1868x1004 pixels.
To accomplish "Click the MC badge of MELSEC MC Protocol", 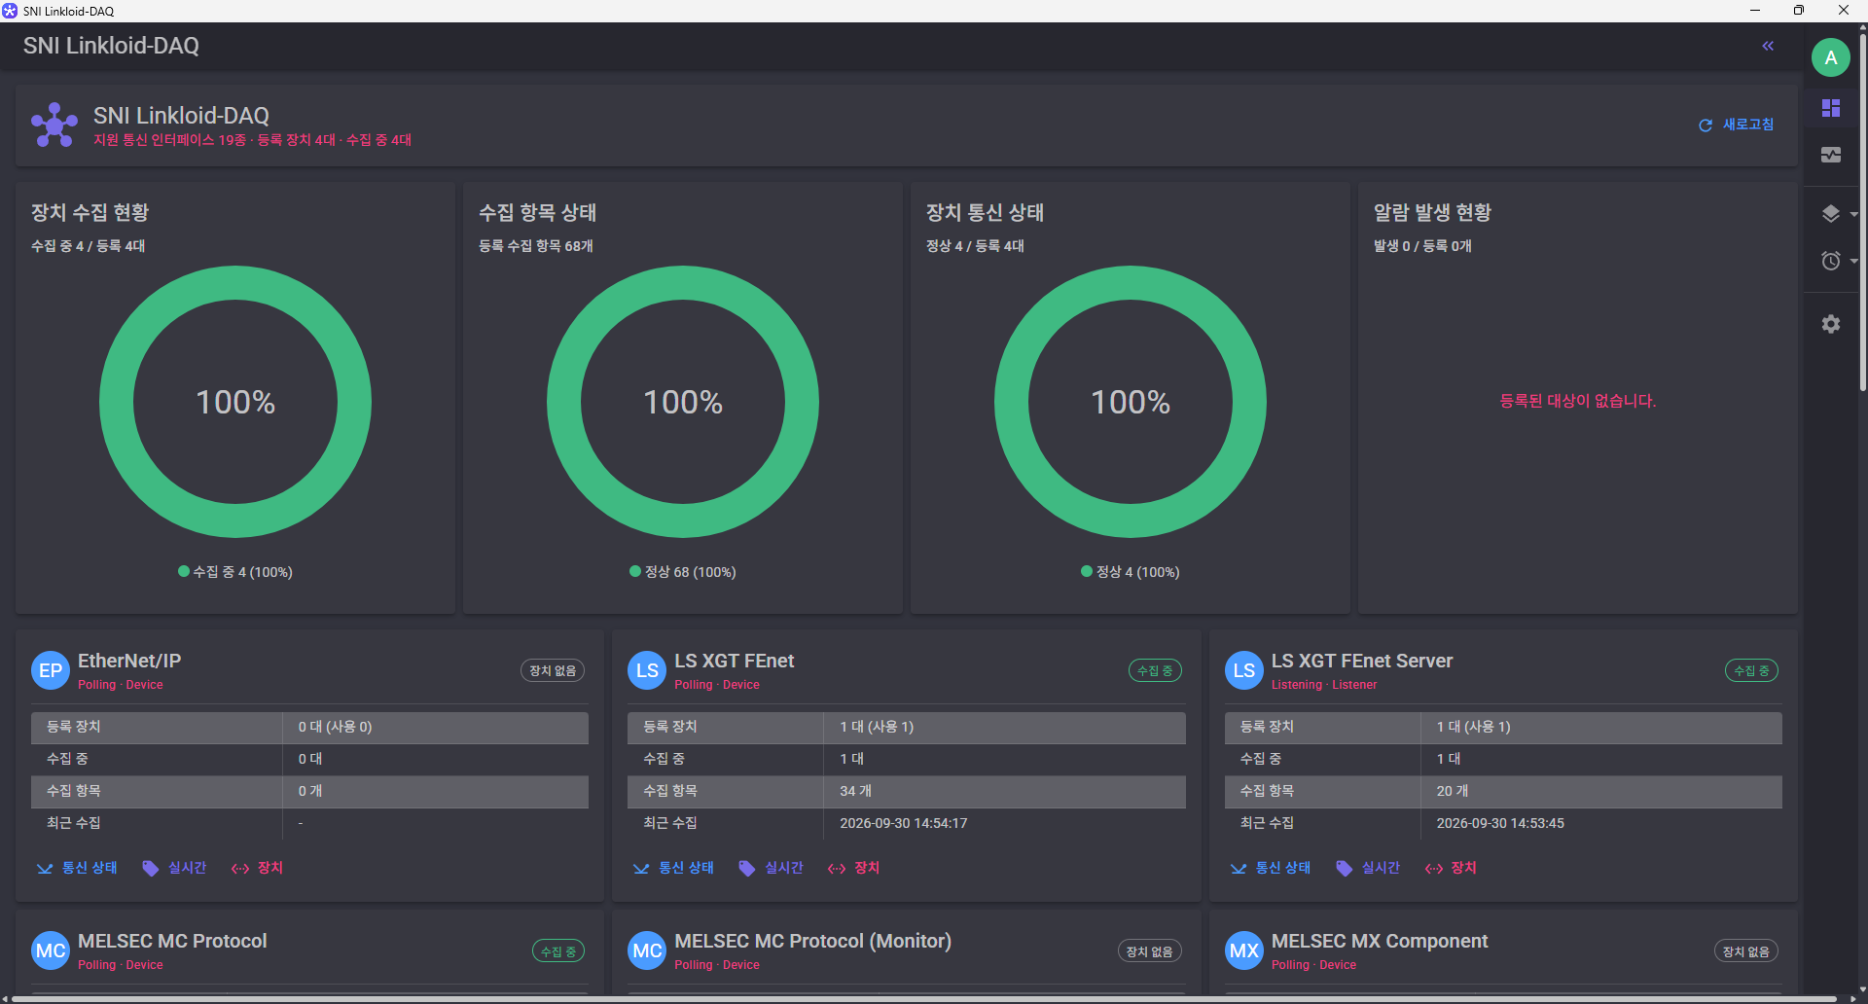I will tap(51, 950).
